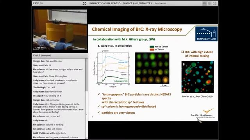Click 'kim coleman: volume is working' message
Image resolution: width=250 pixels, height=140 pixels.
(x=48, y=125)
